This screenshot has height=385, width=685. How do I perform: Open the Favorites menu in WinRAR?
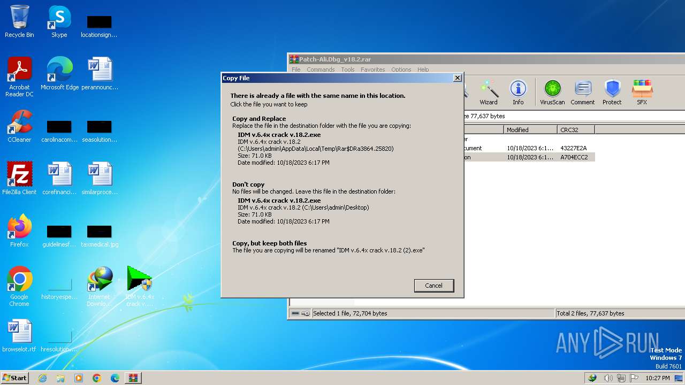coord(373,70)
